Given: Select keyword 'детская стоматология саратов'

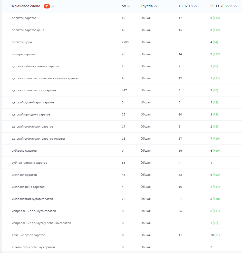Looking at the screenshot, I should pyautogui.click(x=34, y=90).
